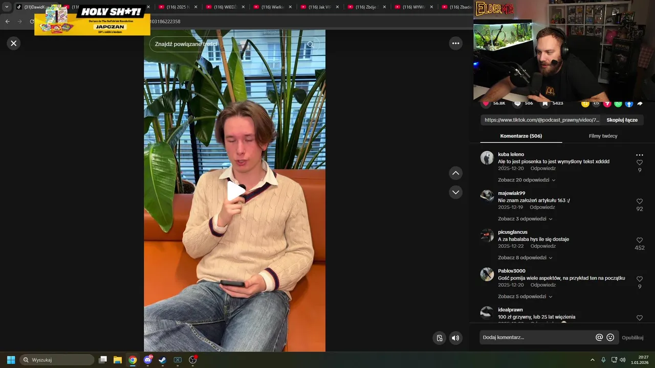Image resolution: width=655 pixels, height=368 pixels.
Task: Open kuba leleno's profile avatar
Action: click(x=487, y=157)
